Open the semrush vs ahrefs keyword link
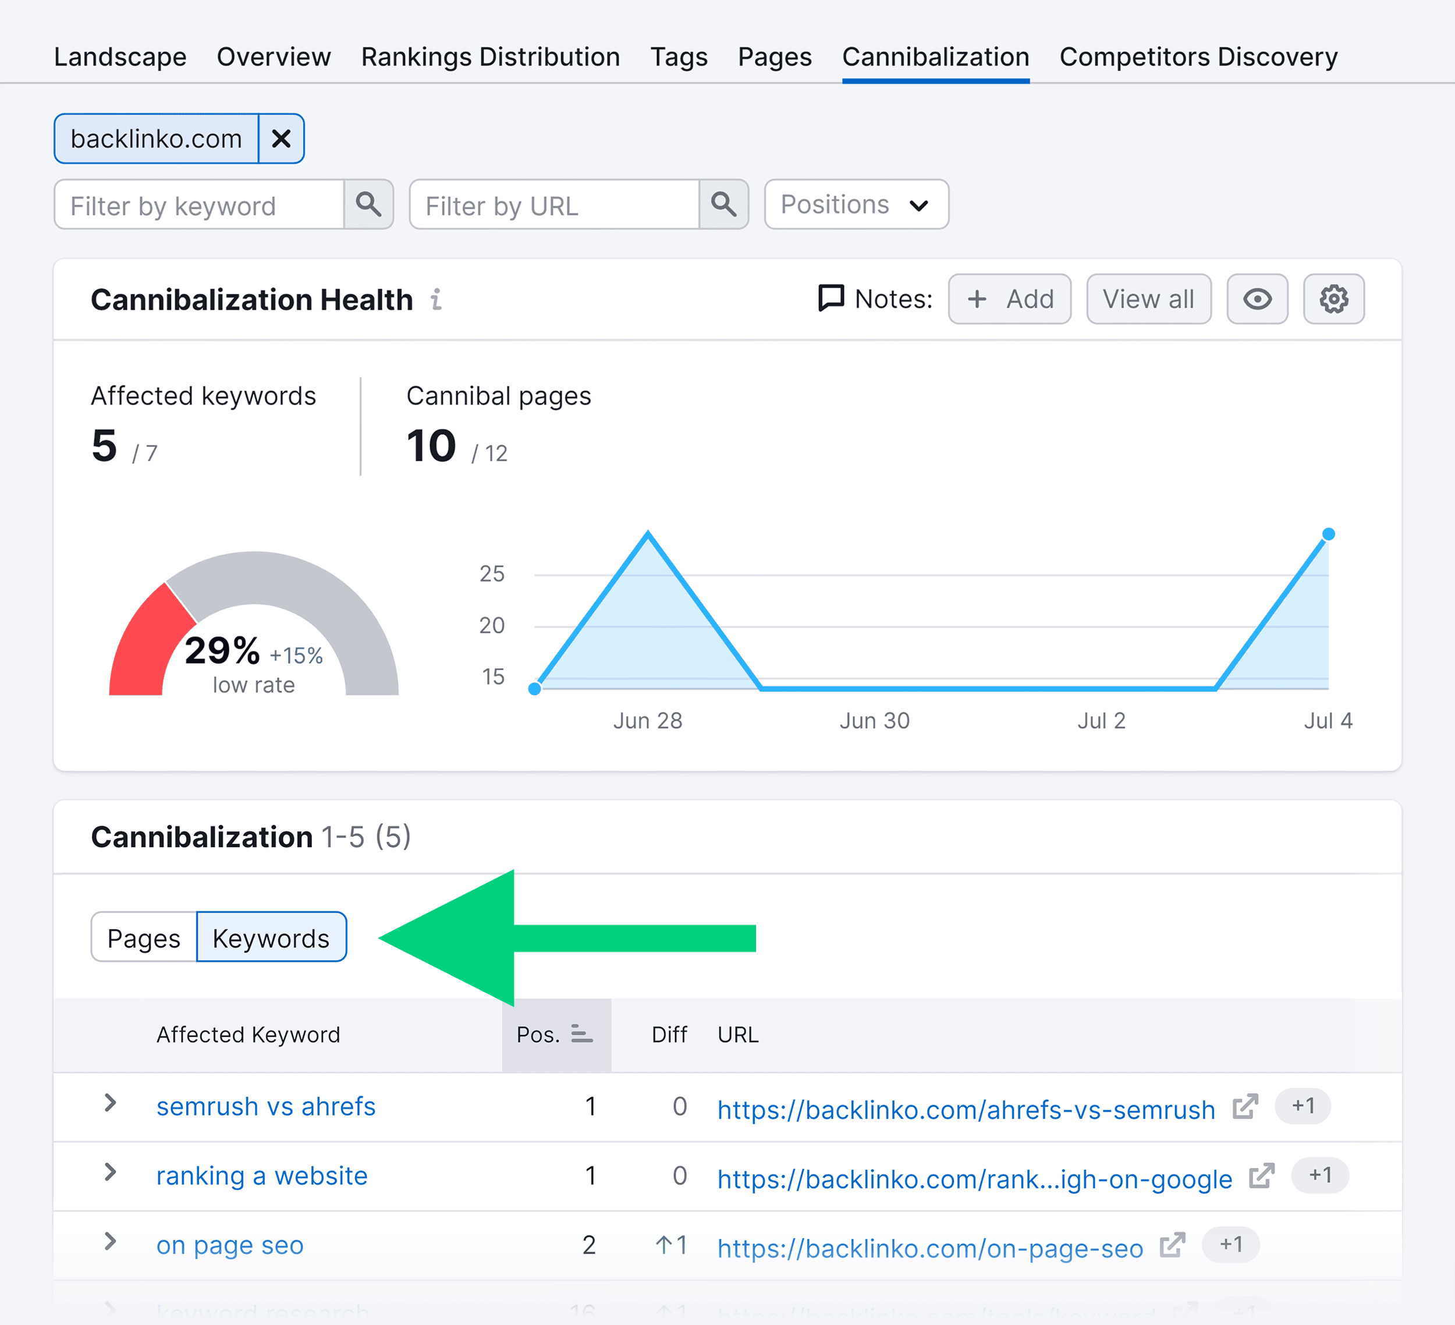This screenshot has width=1455, height=1325. 265,1106
